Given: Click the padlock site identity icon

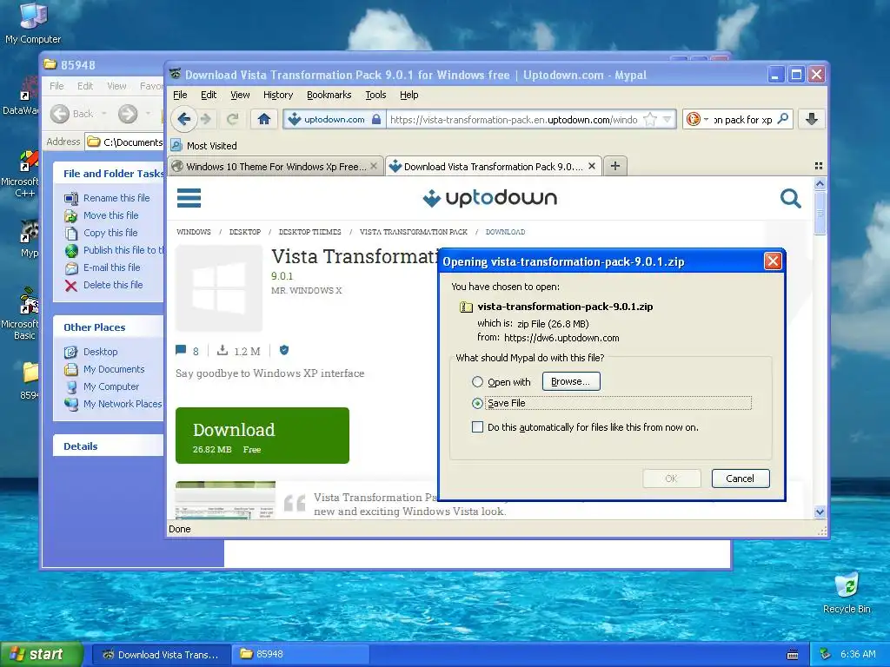Looking at the screenshot, I should (375, 120).
